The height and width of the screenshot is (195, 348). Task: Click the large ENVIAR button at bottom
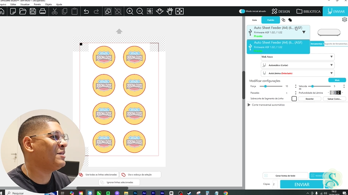point(302,184)
